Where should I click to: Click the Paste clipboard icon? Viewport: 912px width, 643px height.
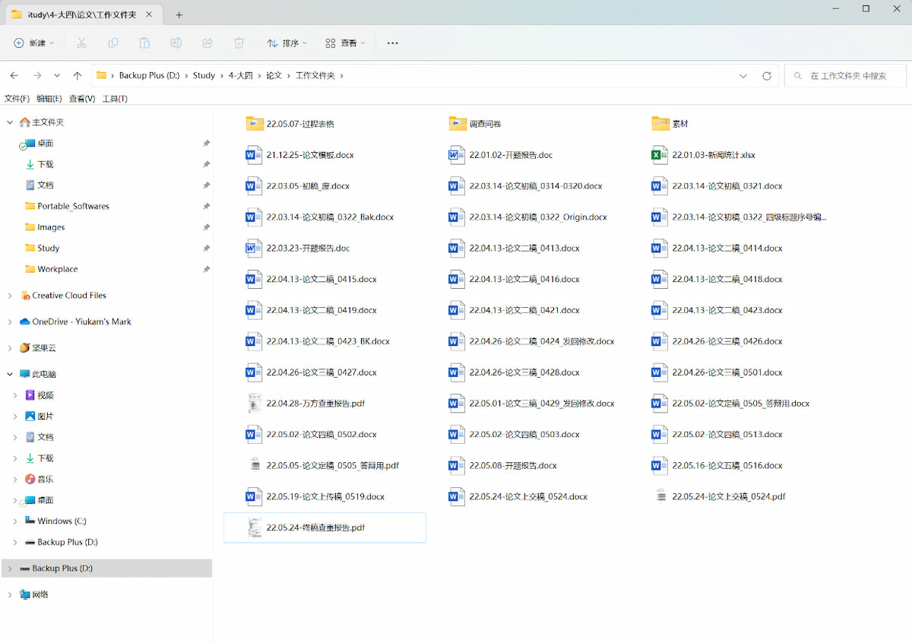click(144, 43)
